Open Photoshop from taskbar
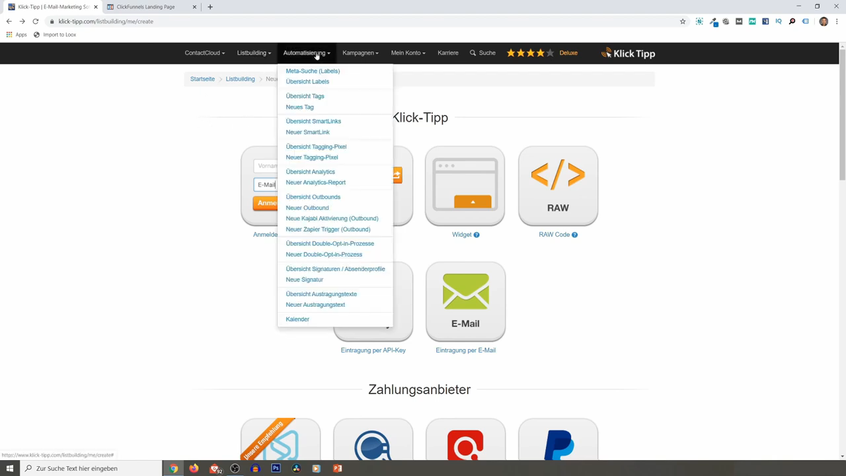 pyautogui.click(x=276, y=468)
